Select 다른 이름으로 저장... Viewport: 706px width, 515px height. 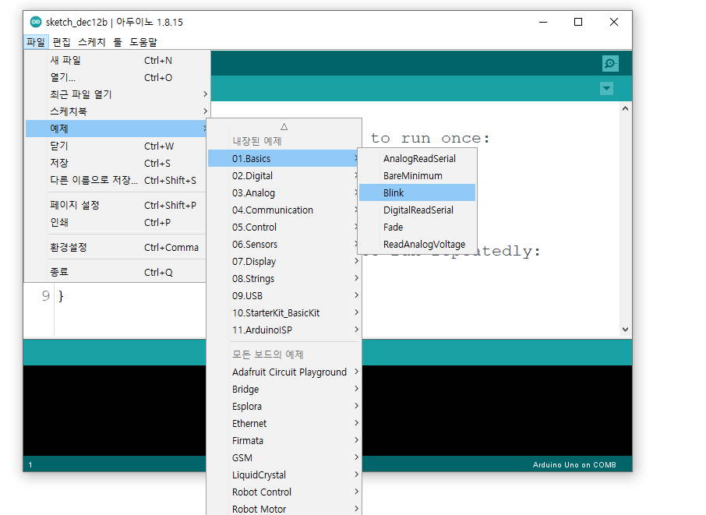coord(116,180)
